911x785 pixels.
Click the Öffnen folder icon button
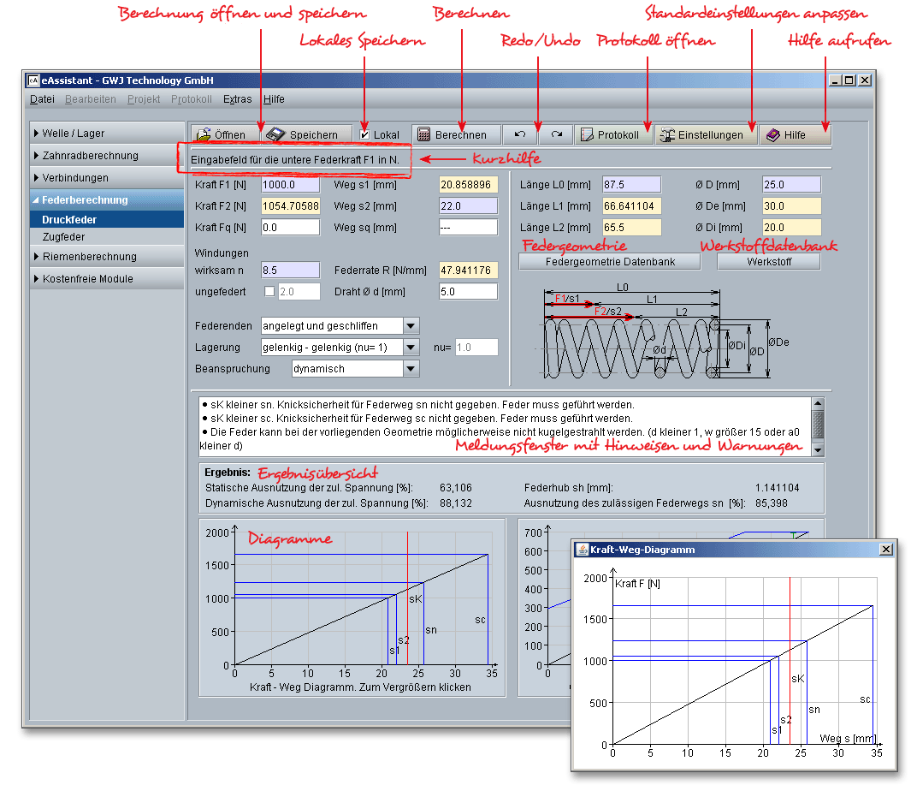[x=221, y=134]
